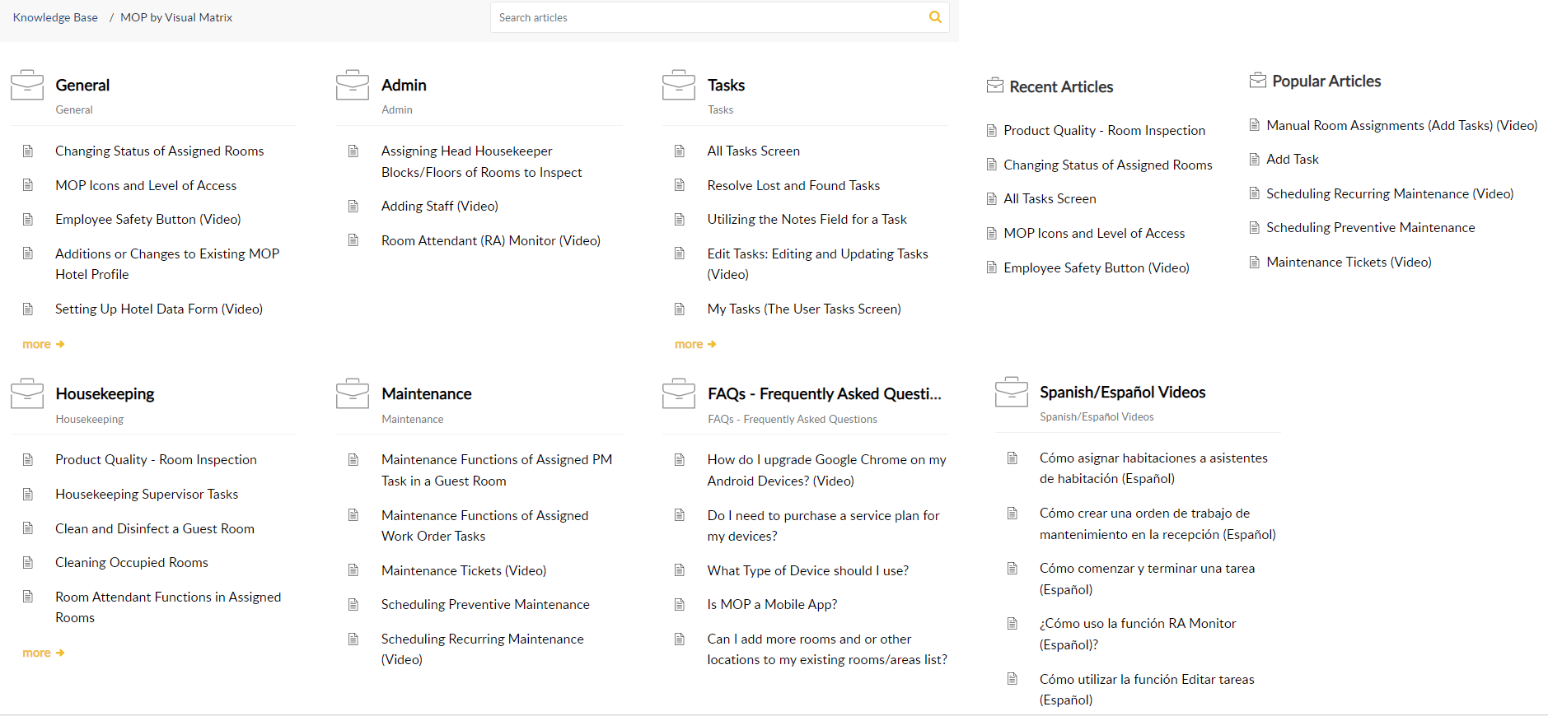Click the General category briefcase icon
This screenshot has width=1548, height=716.
(27, 85)
